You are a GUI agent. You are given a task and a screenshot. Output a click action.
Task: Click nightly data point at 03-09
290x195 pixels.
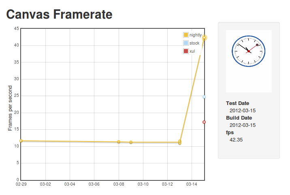click(x=131, y=142)
